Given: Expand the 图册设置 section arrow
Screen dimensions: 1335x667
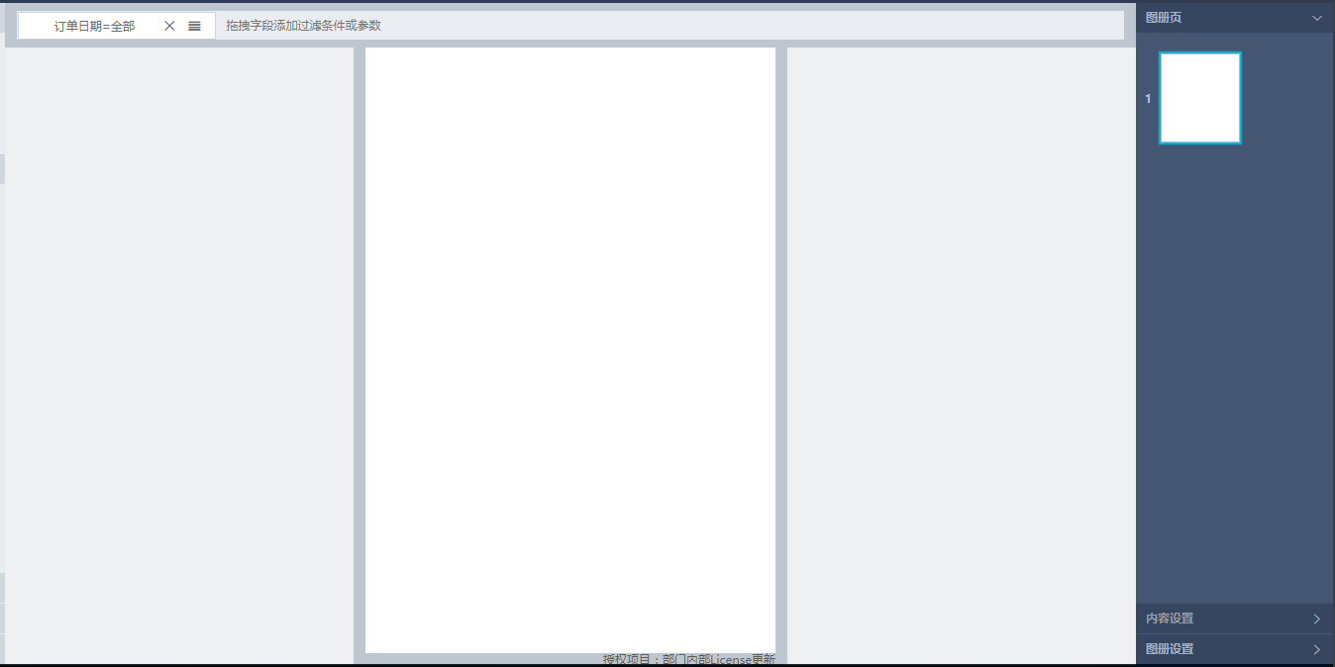Looking at the screenshot, I should pos(1316,649).
